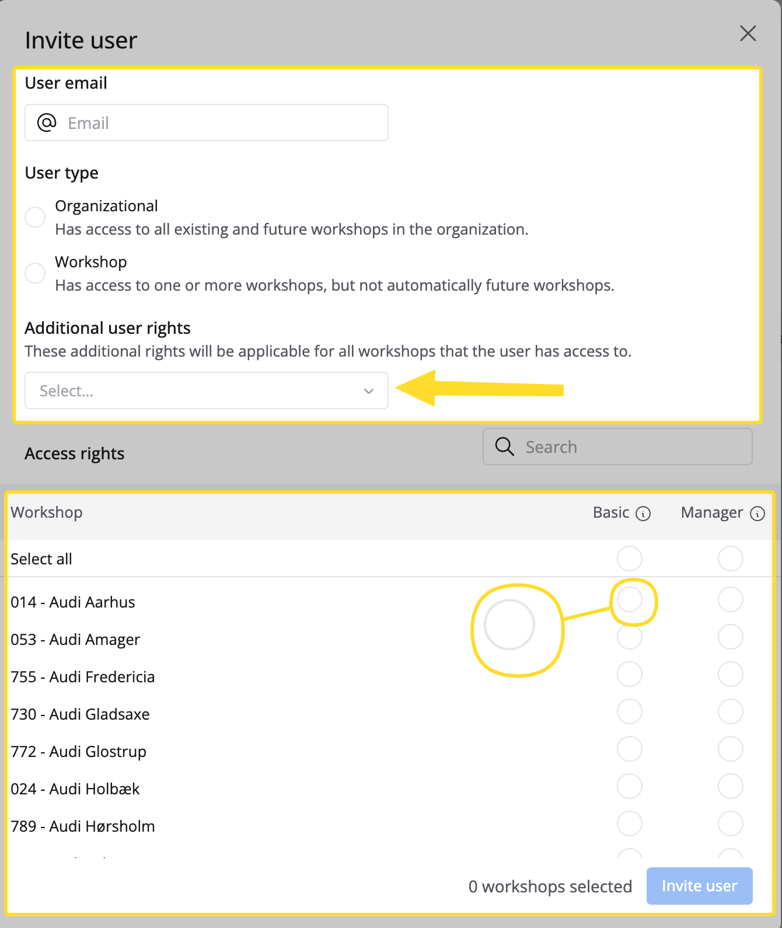Enable Manager access for 053 - Audi Amager
Viewport: 782px width, 928px height.
click(731, 637)
